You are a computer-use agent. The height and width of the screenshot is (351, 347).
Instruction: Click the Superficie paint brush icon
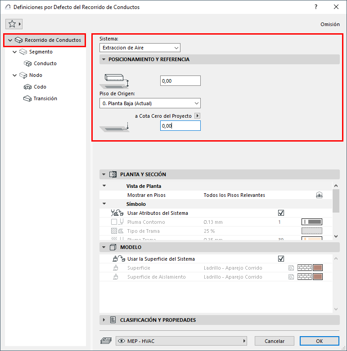point(116,268)
